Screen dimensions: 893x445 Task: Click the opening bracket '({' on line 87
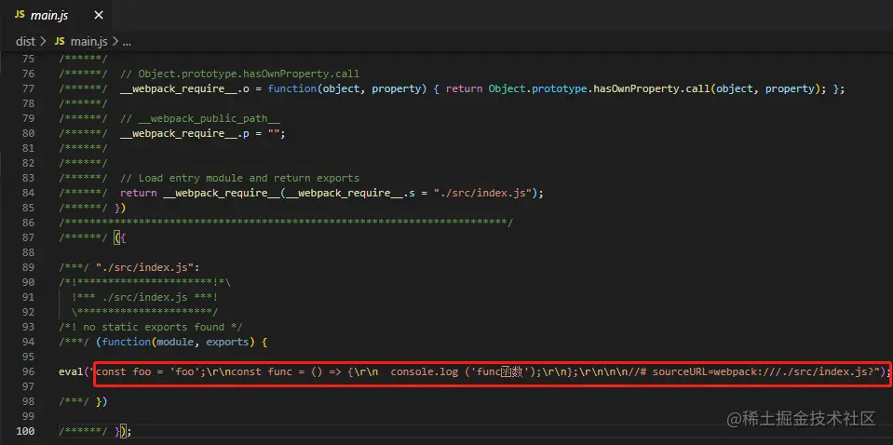pos(119,237)
